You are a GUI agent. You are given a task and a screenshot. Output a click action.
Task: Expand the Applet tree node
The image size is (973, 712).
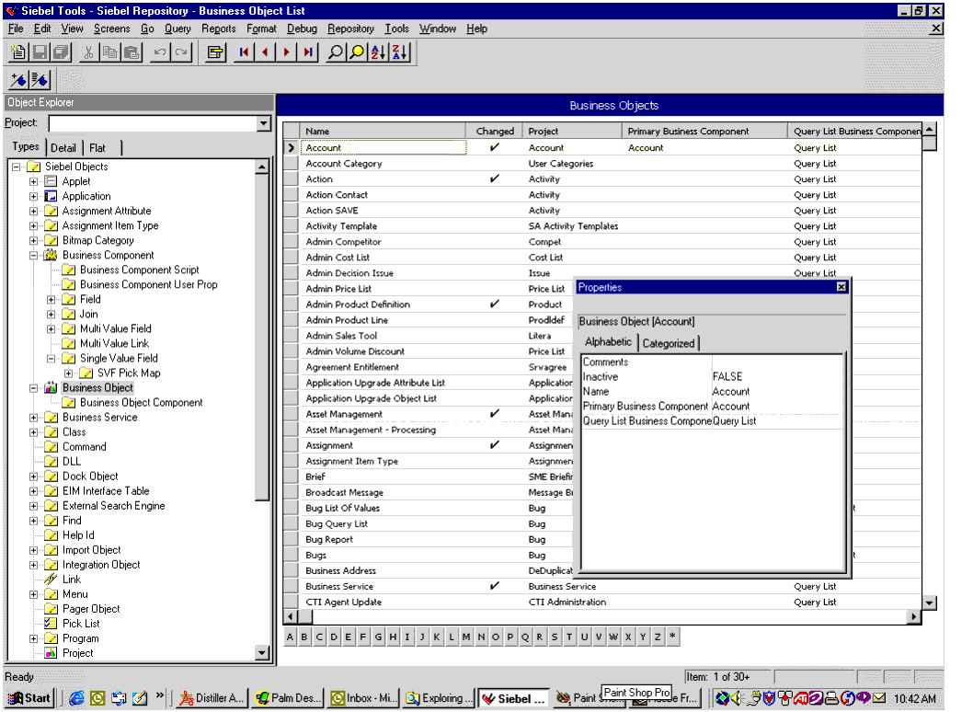pyautogui.click(x=33, y=181)
